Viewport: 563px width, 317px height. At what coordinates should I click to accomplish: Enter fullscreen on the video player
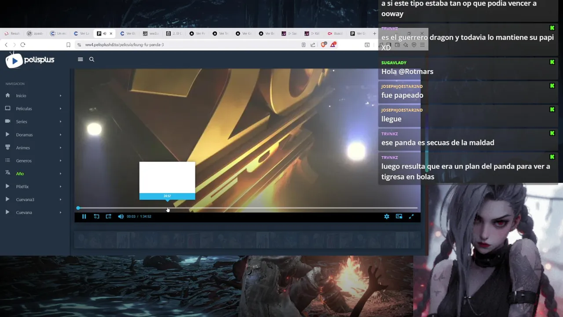[411, 216]
